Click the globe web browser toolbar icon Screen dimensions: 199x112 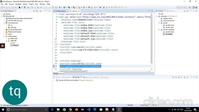tap(100, 7)
